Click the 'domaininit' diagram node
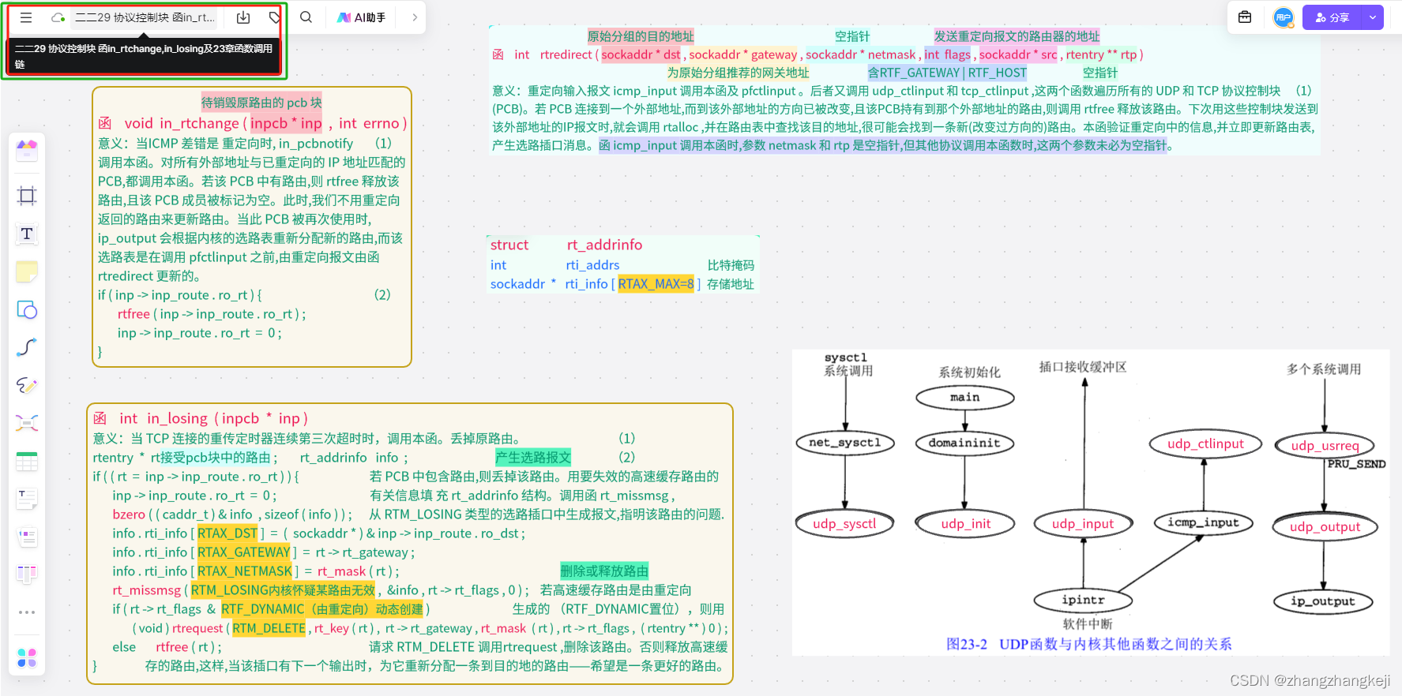This screenshot has width=1402, height=696. click(x=964, y=443)
